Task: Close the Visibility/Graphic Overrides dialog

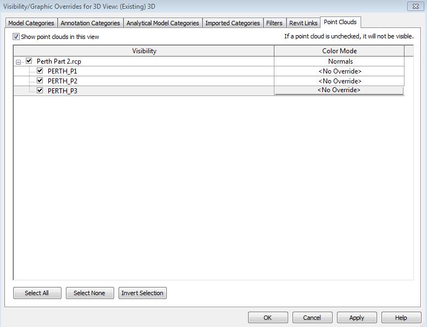Action: (x=415, y=6)
